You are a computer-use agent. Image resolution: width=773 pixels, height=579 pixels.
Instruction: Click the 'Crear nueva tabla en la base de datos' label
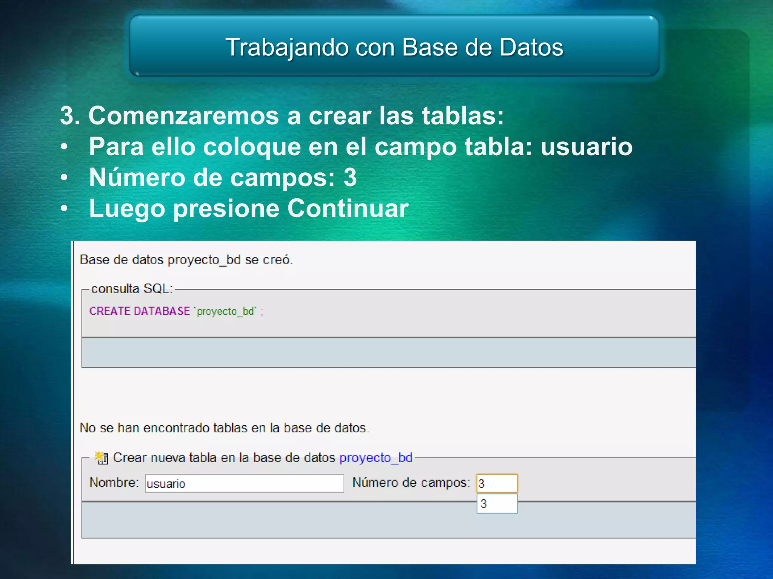click(224, 458)
